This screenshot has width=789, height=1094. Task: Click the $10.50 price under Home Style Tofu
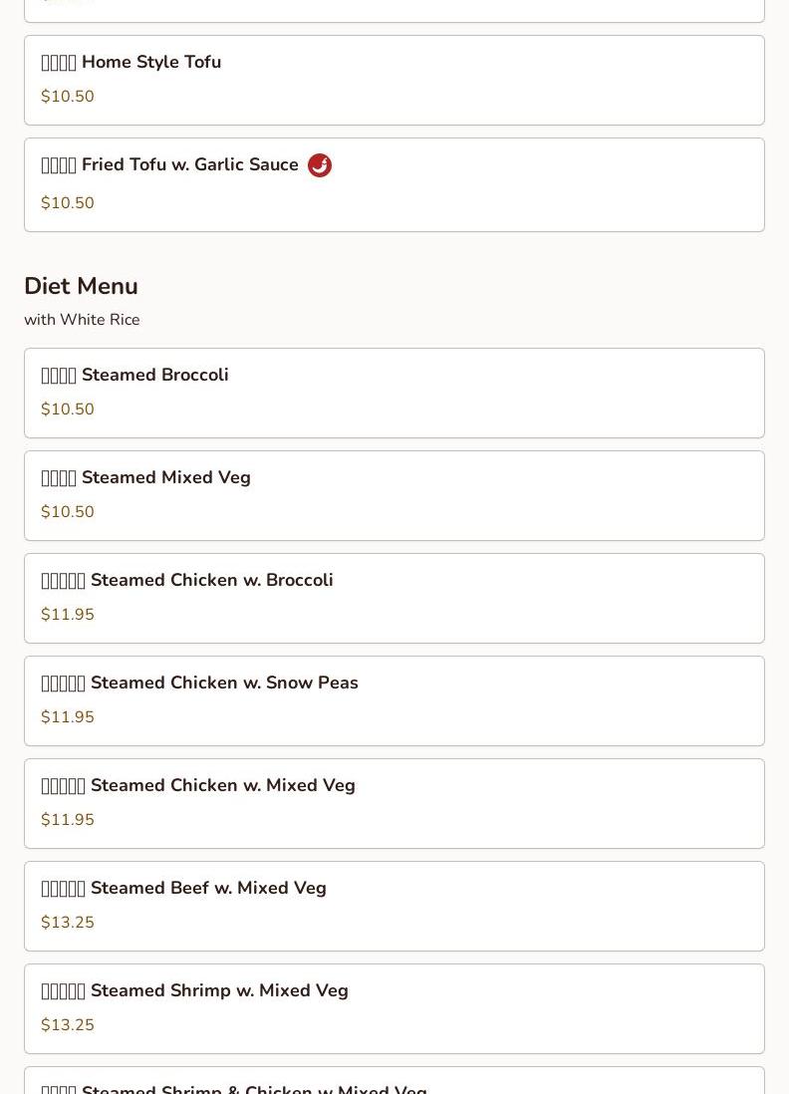pos(68,97)
